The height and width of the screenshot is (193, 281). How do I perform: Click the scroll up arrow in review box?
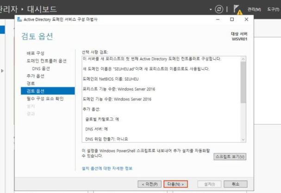(243, 59)
